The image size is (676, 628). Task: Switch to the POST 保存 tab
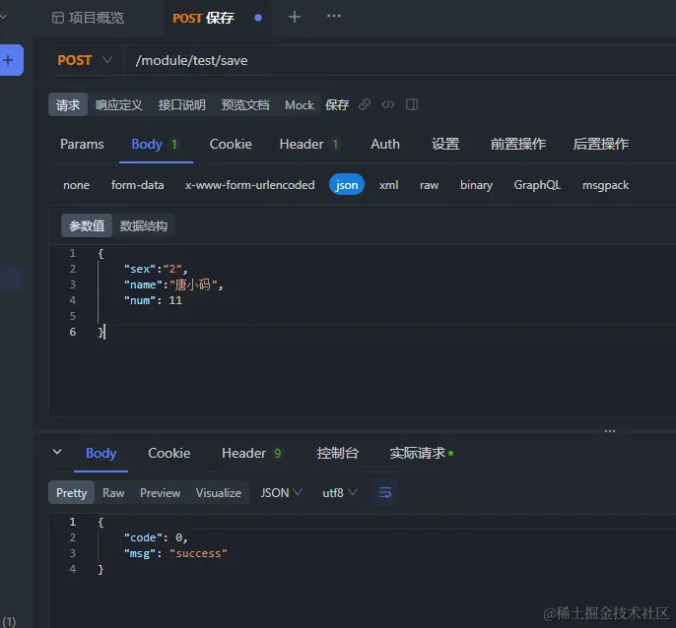203,18
